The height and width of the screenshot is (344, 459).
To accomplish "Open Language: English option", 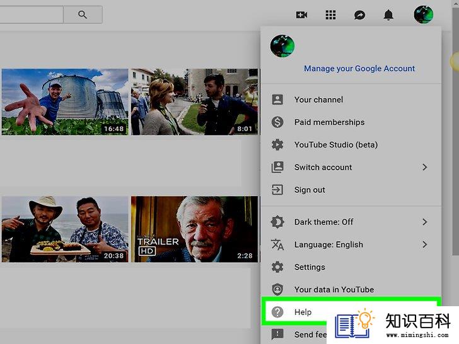I will click(x=351, y=244).
